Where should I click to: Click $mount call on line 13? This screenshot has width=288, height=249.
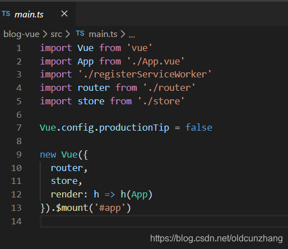point(72,208)
